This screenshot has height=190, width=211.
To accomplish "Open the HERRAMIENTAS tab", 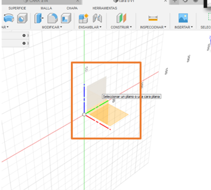I will [105, 8].
